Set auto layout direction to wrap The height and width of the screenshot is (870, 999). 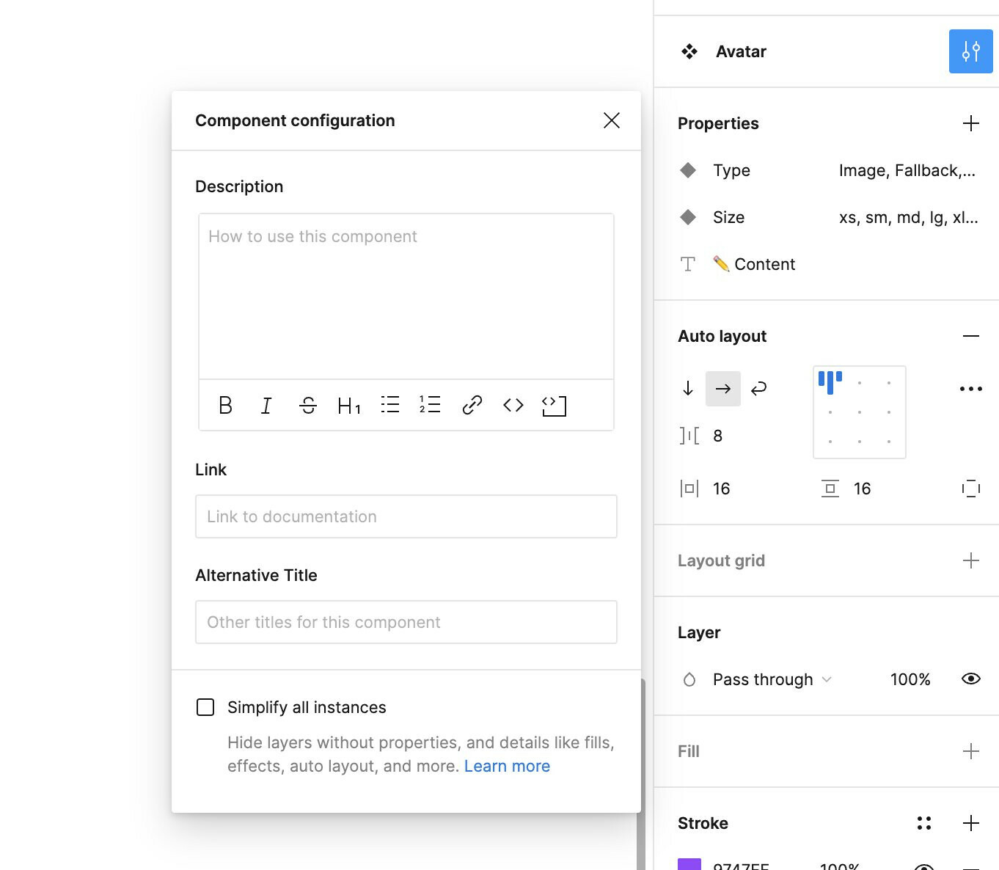click(759, 388)
